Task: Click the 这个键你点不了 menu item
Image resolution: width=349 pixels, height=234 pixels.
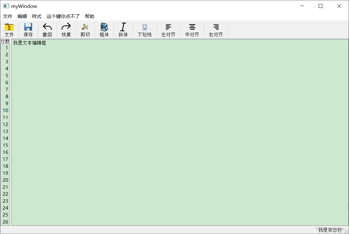Action: (63, 16)
